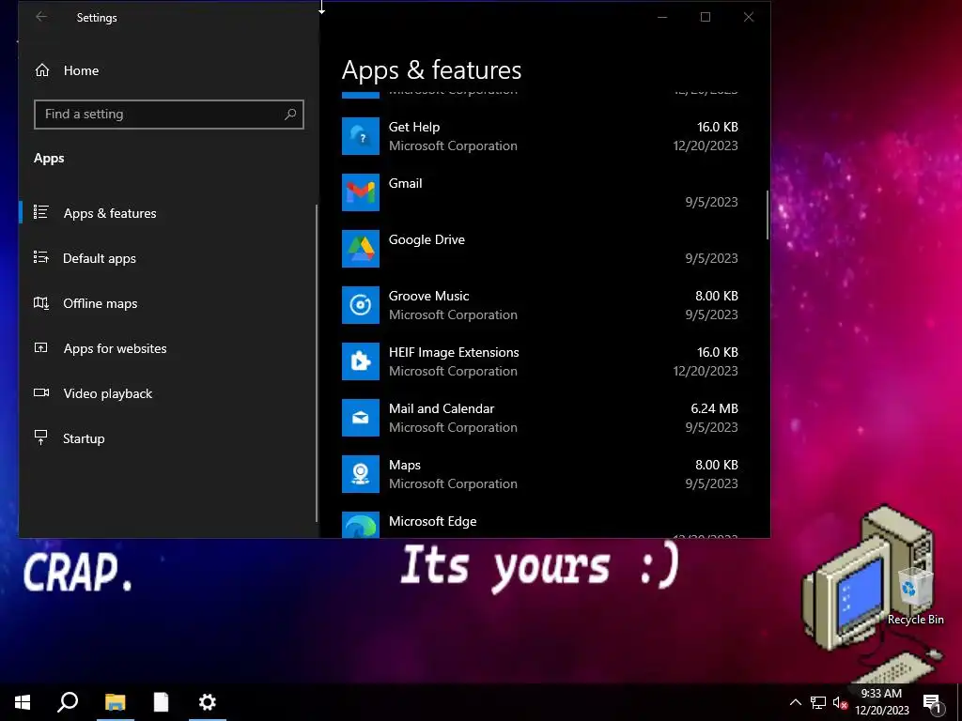
Task: Click the Google Drive app icon
Action: 360,249
